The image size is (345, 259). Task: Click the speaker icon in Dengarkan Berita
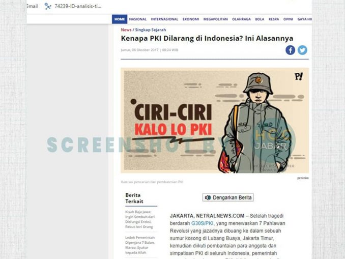coord(208,197)
